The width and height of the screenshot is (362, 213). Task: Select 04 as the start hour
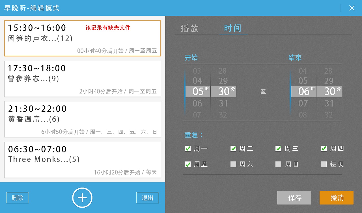[x=197, y=81]
